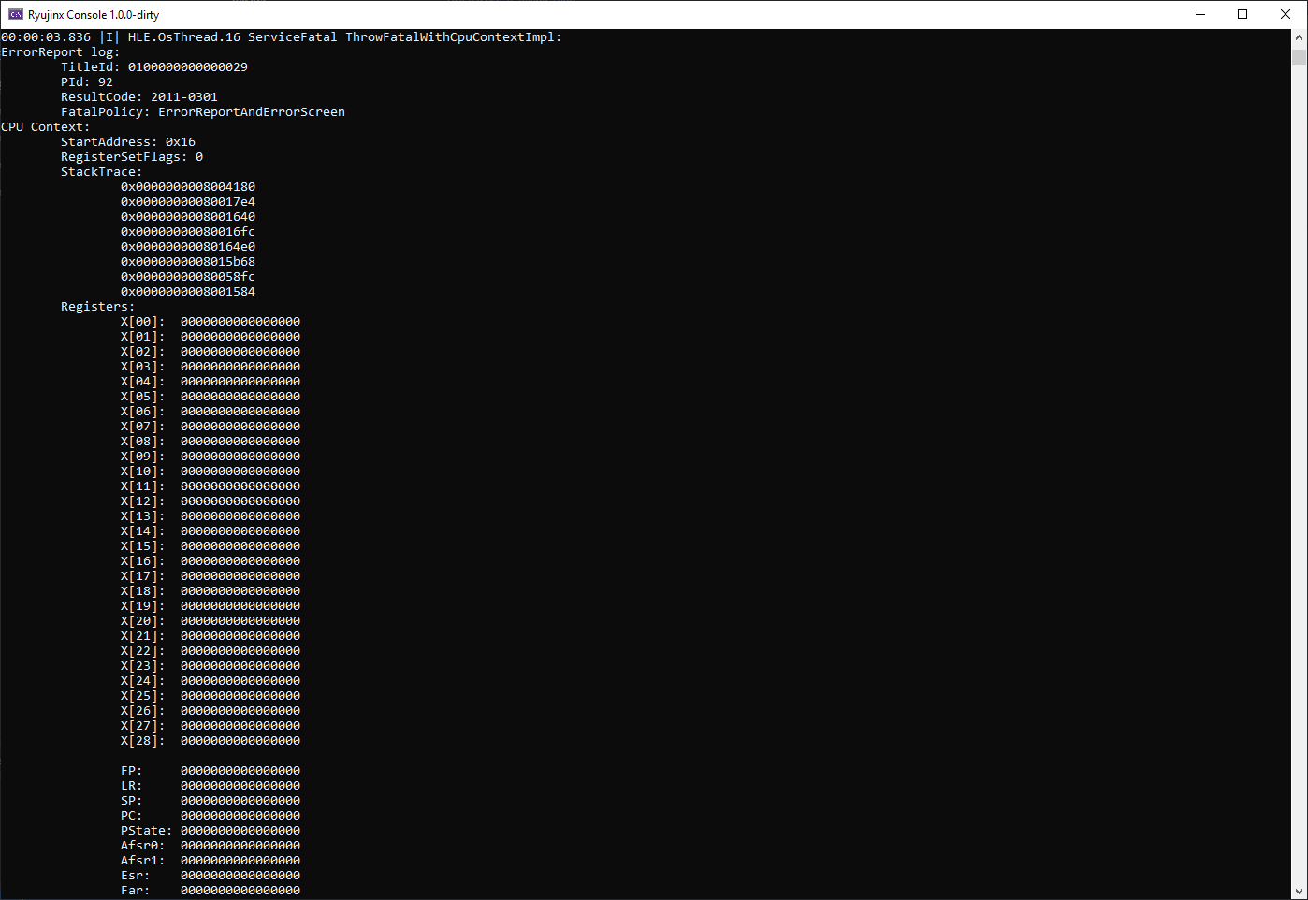Click stack address 0x0000000008001584
This screenshot has width=1308, height=900.
188,292
